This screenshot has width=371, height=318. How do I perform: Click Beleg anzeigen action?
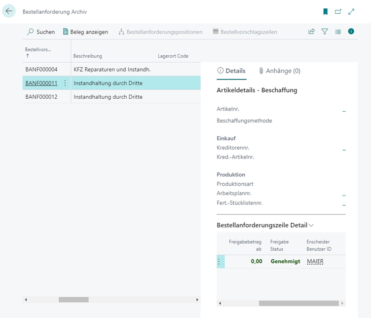[85, 32]
